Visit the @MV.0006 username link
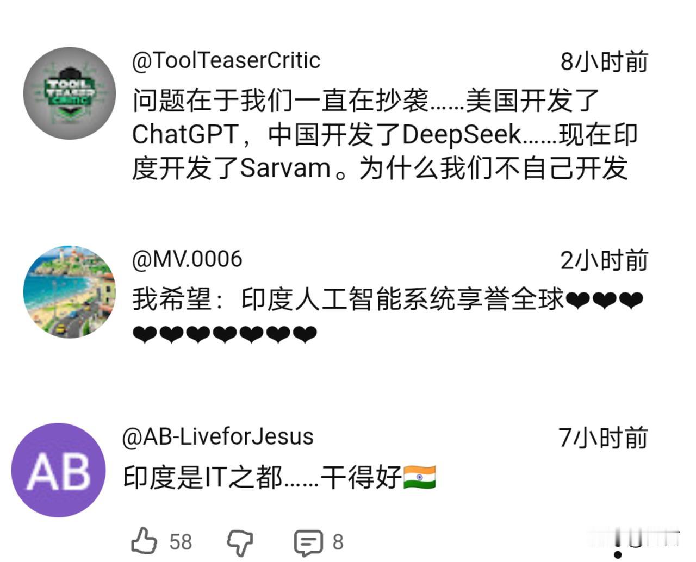 [187, 259]
